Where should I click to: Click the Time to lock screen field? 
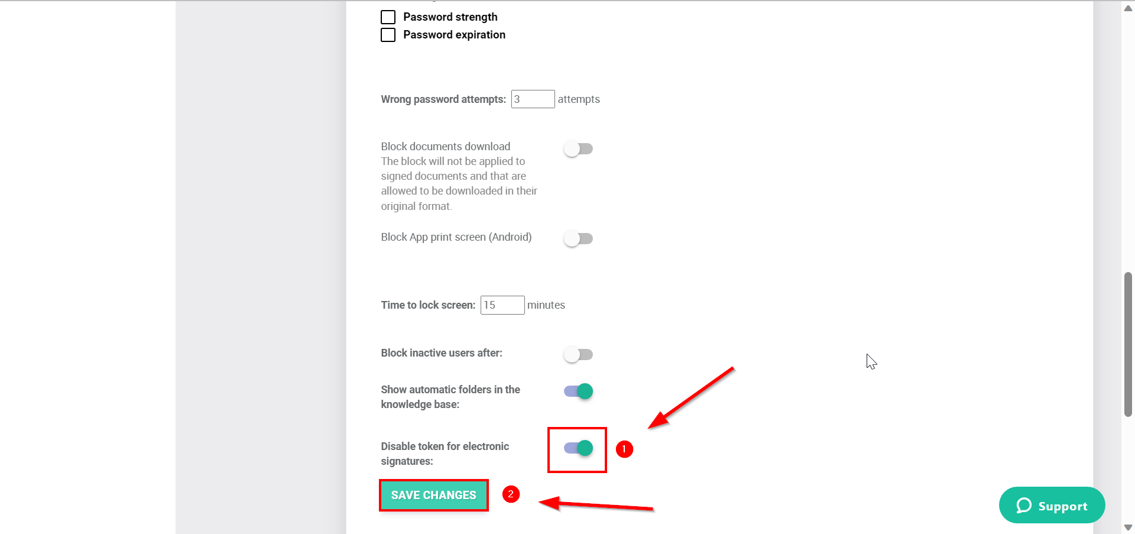pyautogui.click(x=502, y=305)
